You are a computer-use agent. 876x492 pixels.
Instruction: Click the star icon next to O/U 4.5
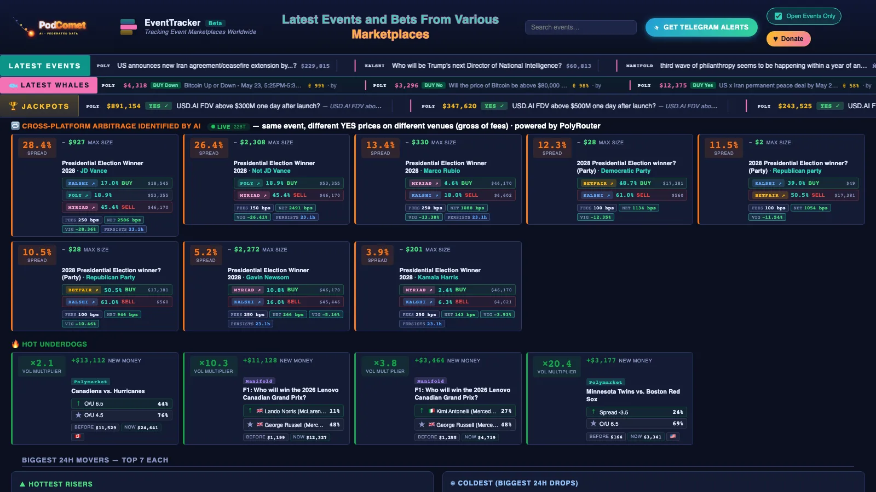tap(78, 415)
